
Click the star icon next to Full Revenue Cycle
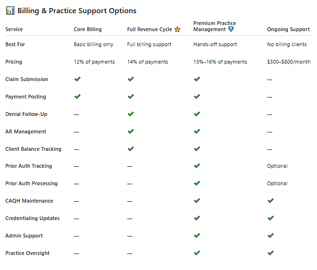point(177,29)
